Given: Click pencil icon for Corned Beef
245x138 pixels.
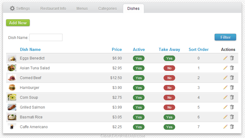Looking at the screenshot, I should (225, 78).
